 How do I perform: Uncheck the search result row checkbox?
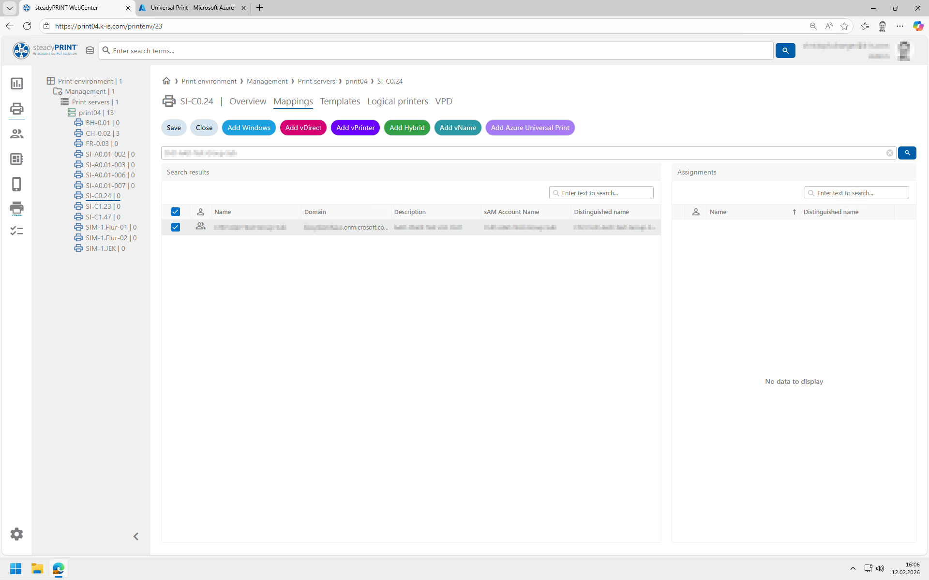[176, 227]
